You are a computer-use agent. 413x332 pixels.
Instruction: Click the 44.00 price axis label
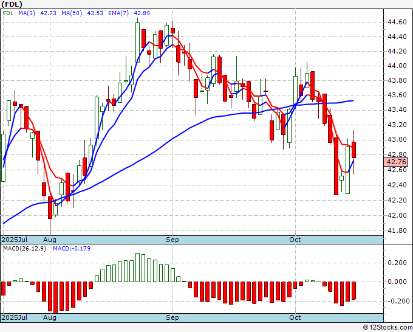tap(397, 66)
